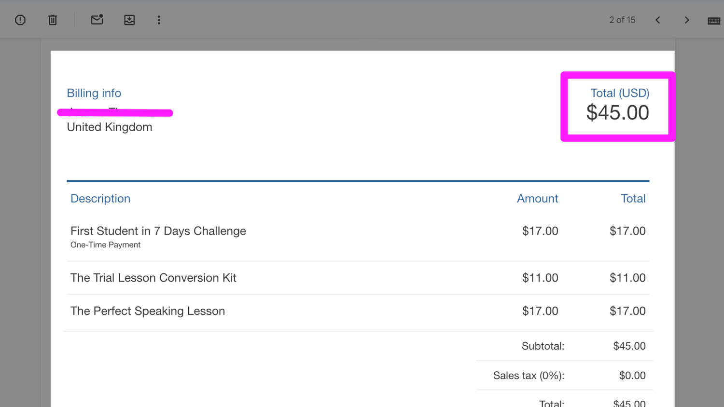Click the Move to Inbox icon
724x407 pixels.
click(x=129, y=20)
